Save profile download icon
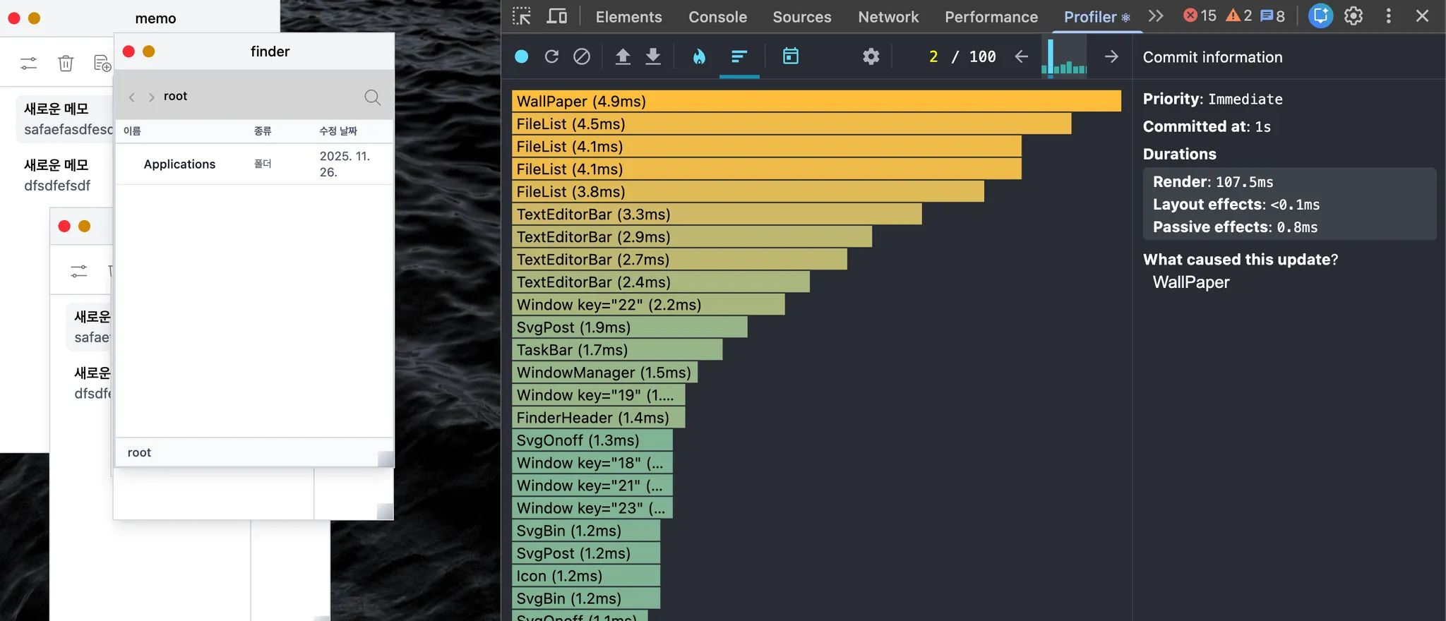1446x621 pixels. [x=653, y=56]
